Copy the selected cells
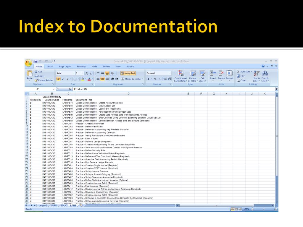This screenshot has height=227, width=303. coord(39,76)
